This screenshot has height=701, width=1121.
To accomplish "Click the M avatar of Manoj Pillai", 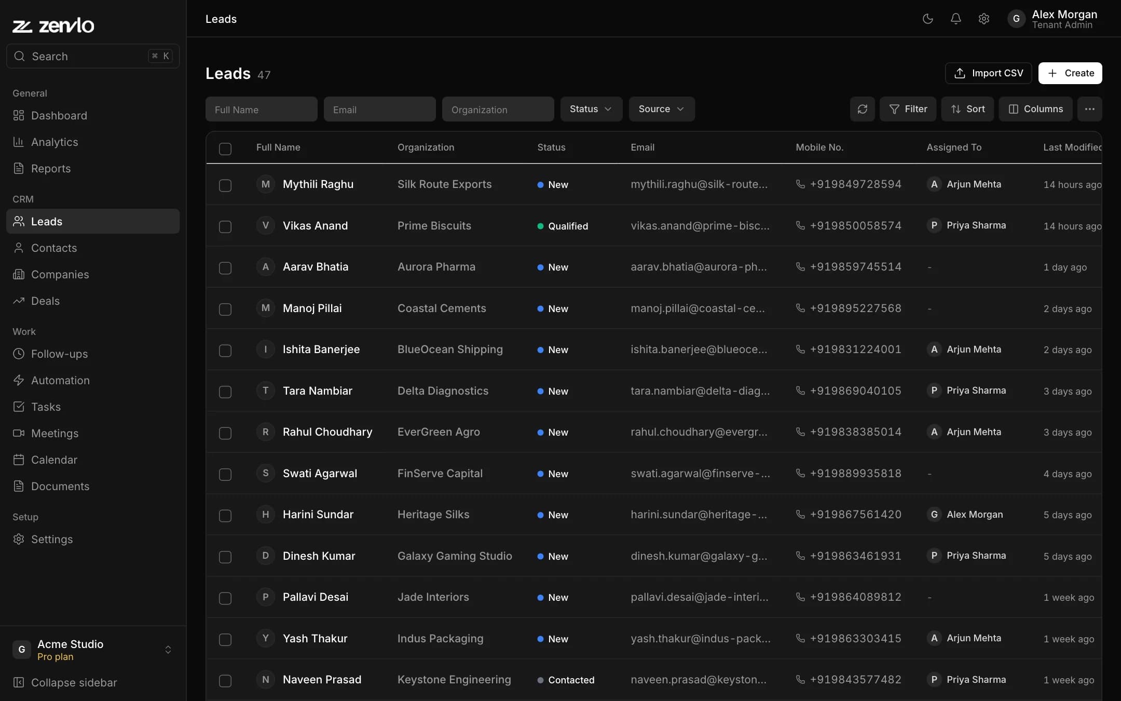I will click(266, 308).
